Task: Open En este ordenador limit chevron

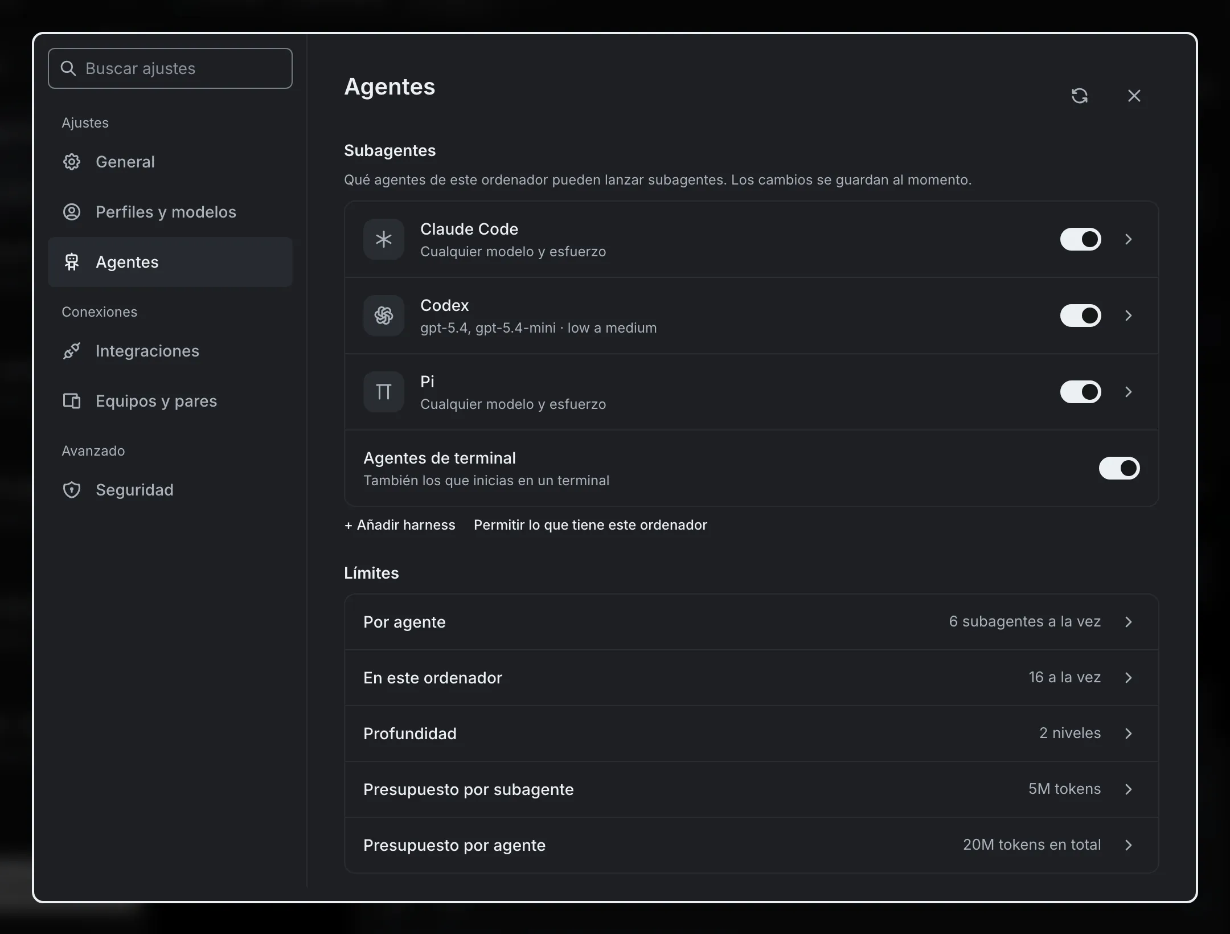Action: coord(1128,678)
